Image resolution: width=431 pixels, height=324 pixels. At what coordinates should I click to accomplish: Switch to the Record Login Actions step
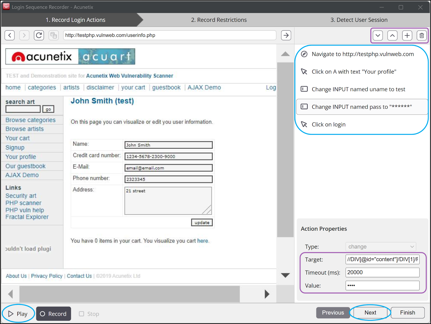tap(75, 20)
